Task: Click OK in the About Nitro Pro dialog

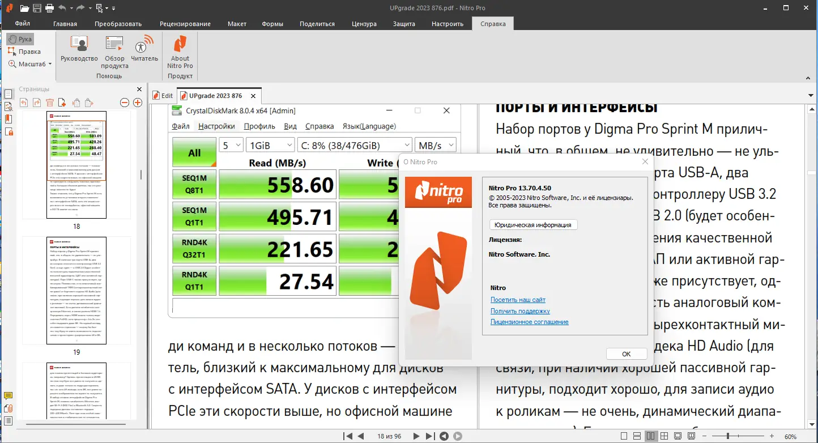Action: (626, 353)
